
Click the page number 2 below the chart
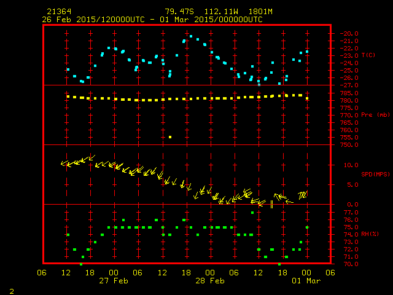(12, 291)
